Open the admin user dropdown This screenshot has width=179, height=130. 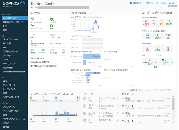173,3
